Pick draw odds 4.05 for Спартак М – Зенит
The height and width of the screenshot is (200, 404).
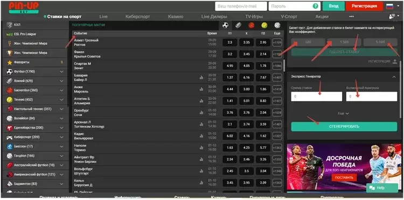tap(246, 66)
